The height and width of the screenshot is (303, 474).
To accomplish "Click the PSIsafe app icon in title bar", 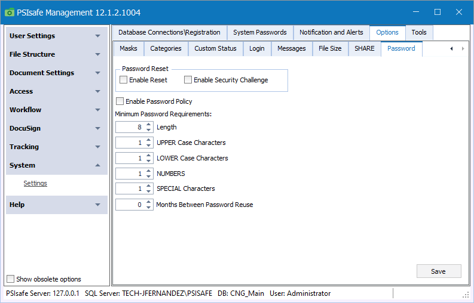I will [x=10, y=13].
